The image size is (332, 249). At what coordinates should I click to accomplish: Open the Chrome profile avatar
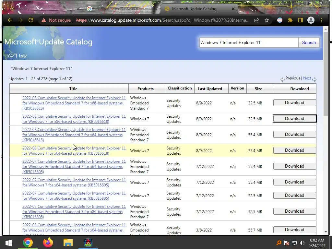pyautogui.click(x=311, y=20)
